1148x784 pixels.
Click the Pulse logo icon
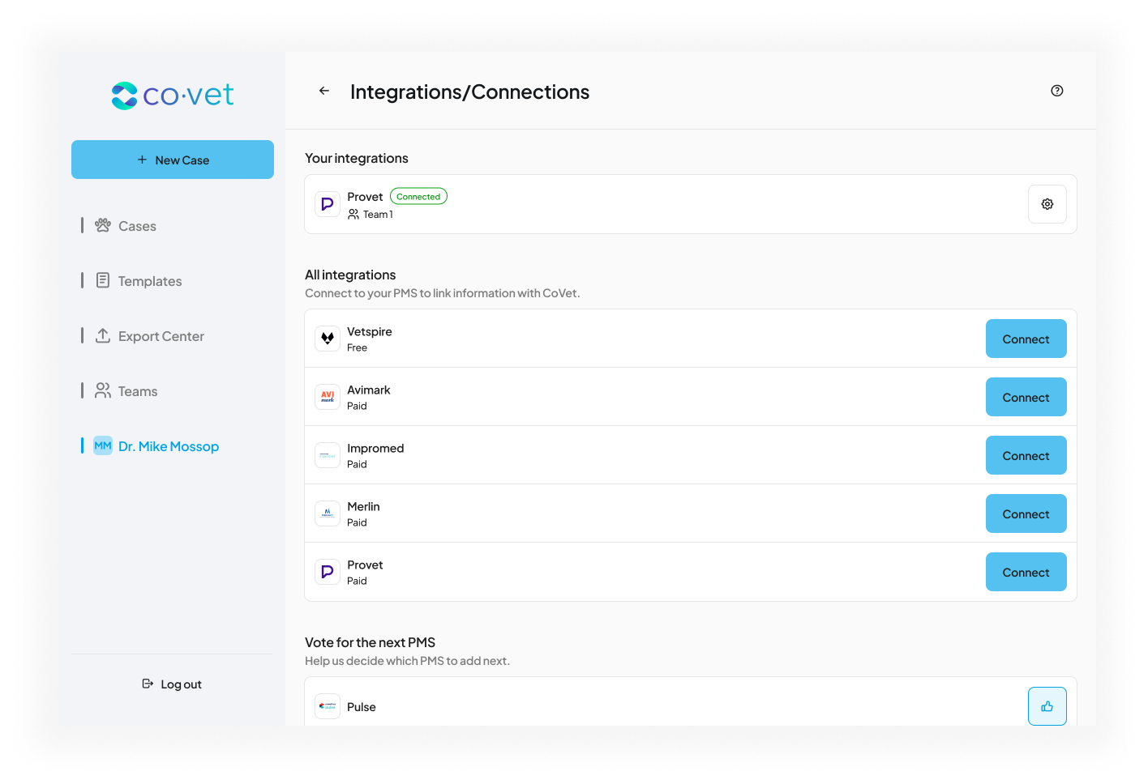pos(328,706)
